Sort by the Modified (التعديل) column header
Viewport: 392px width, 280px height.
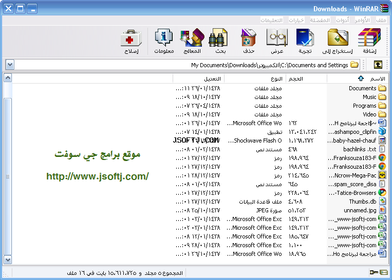pyautogui.click(x=198, y=78)
